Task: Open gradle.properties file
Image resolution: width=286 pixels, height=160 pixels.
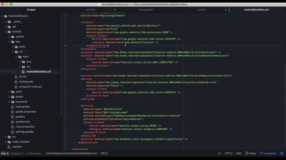Action: [26, 112]
